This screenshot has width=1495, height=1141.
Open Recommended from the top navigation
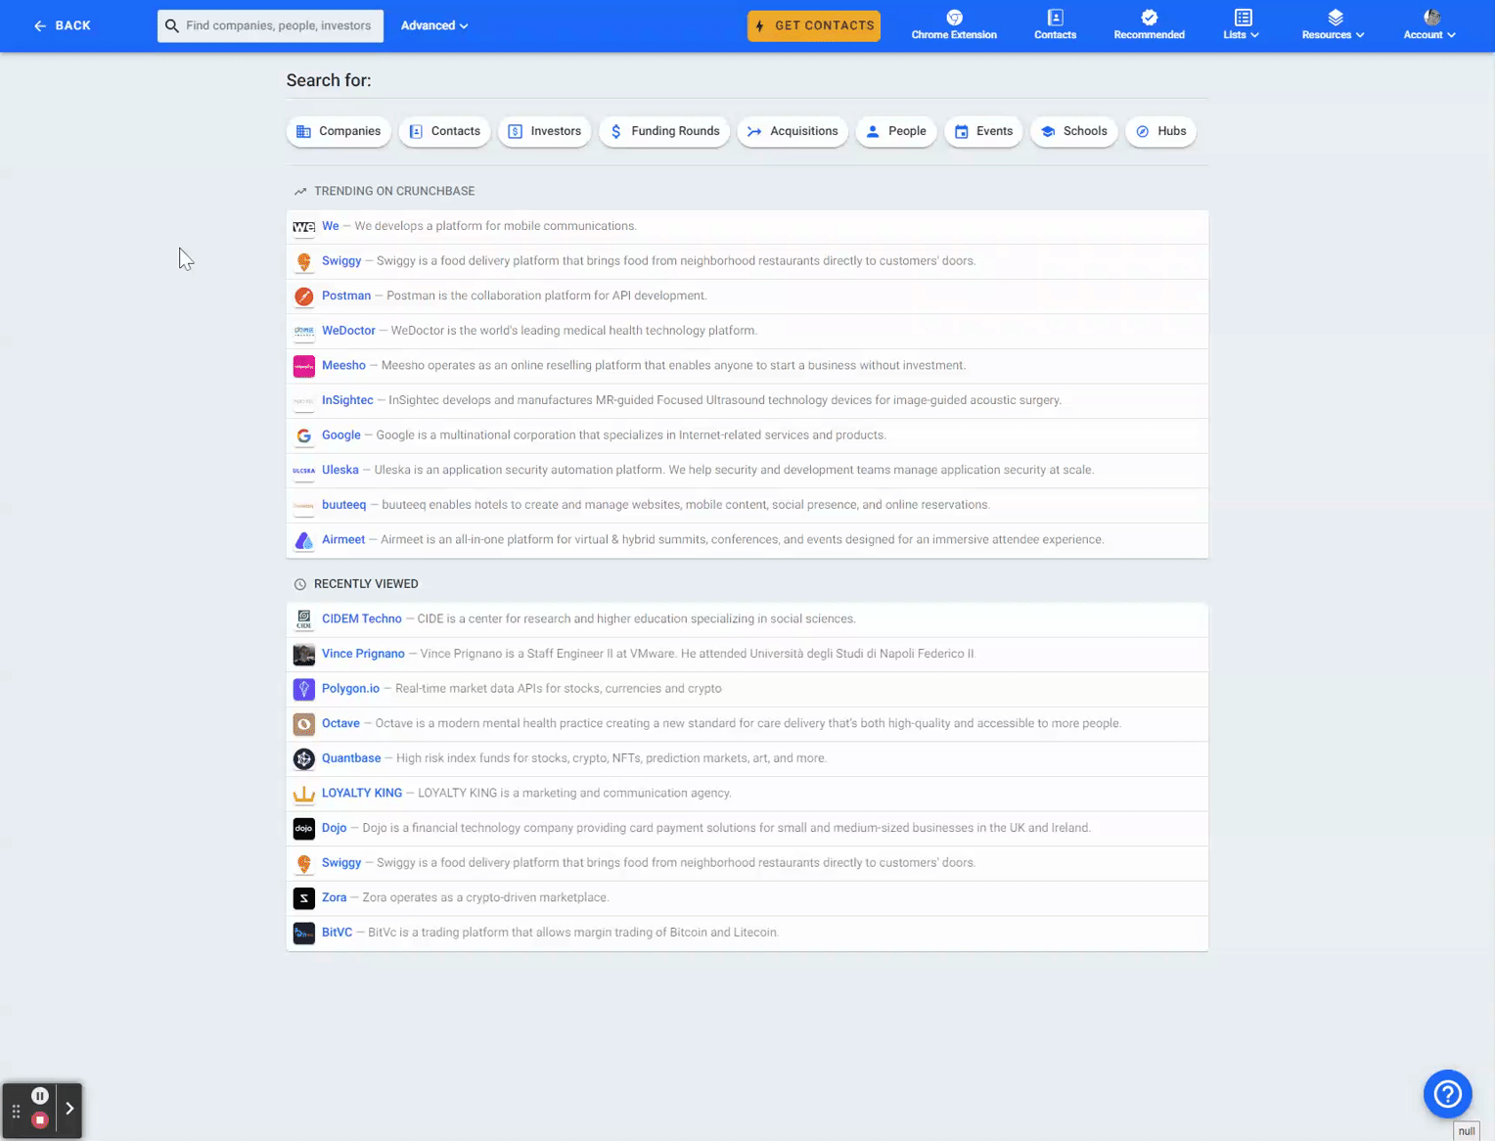pyautogui.click(x=1149, y=24)
